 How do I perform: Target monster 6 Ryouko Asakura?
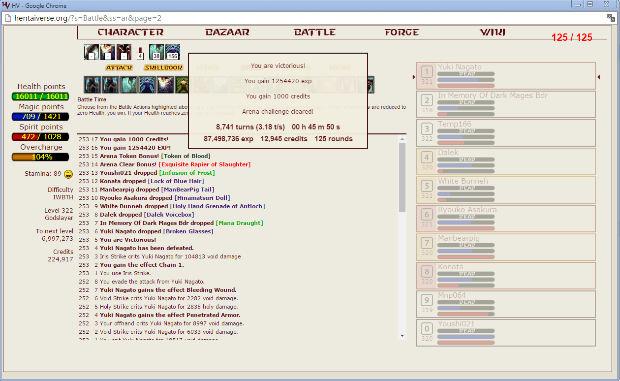[506, 219]
